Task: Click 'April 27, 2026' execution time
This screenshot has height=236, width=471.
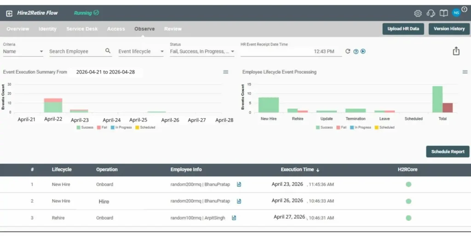Action: pos(289,217)
